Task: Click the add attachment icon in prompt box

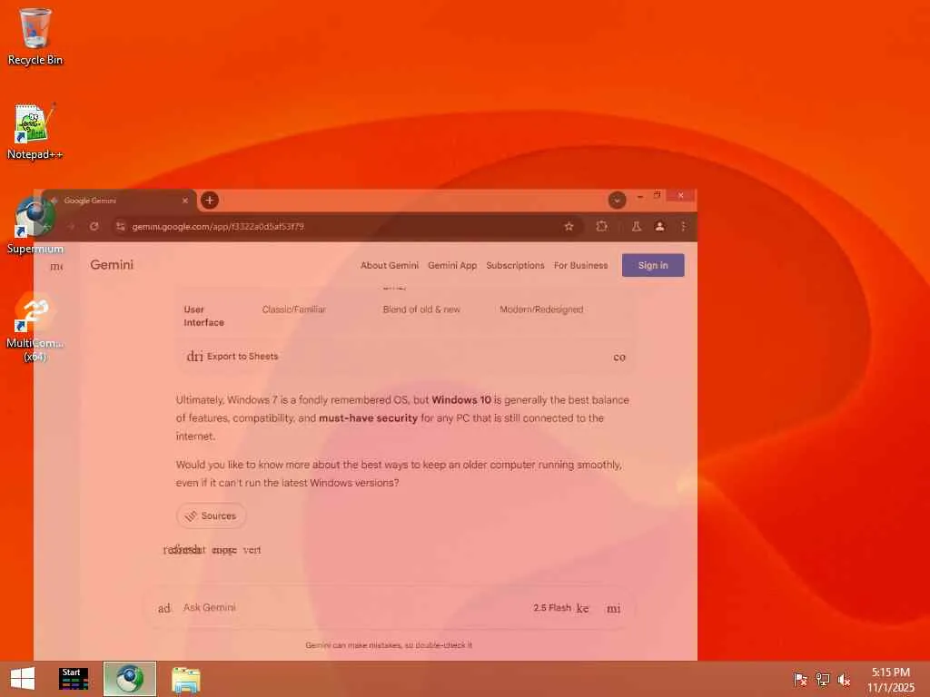Action: click(x=164, y=608)
